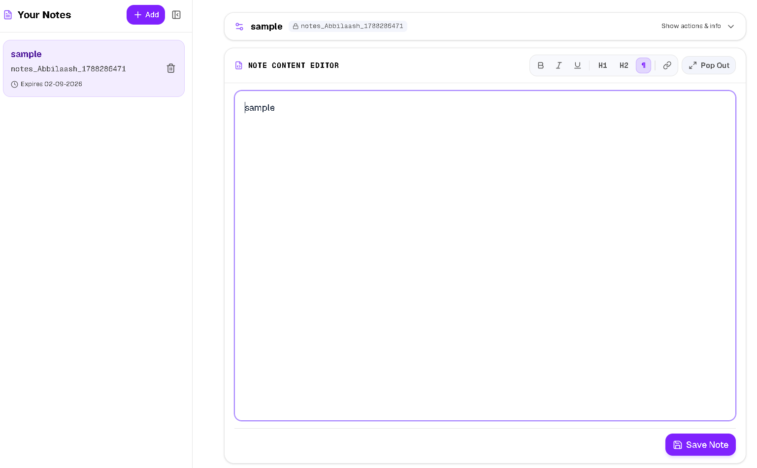The height and width of the screenshot is (468, 757).
Task: Select the paragraph format button
Action: click(643, 65)
